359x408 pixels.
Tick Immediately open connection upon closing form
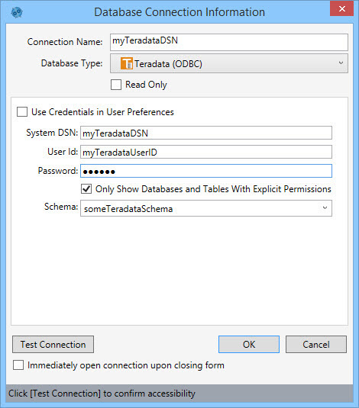click(x=18, y=365)
